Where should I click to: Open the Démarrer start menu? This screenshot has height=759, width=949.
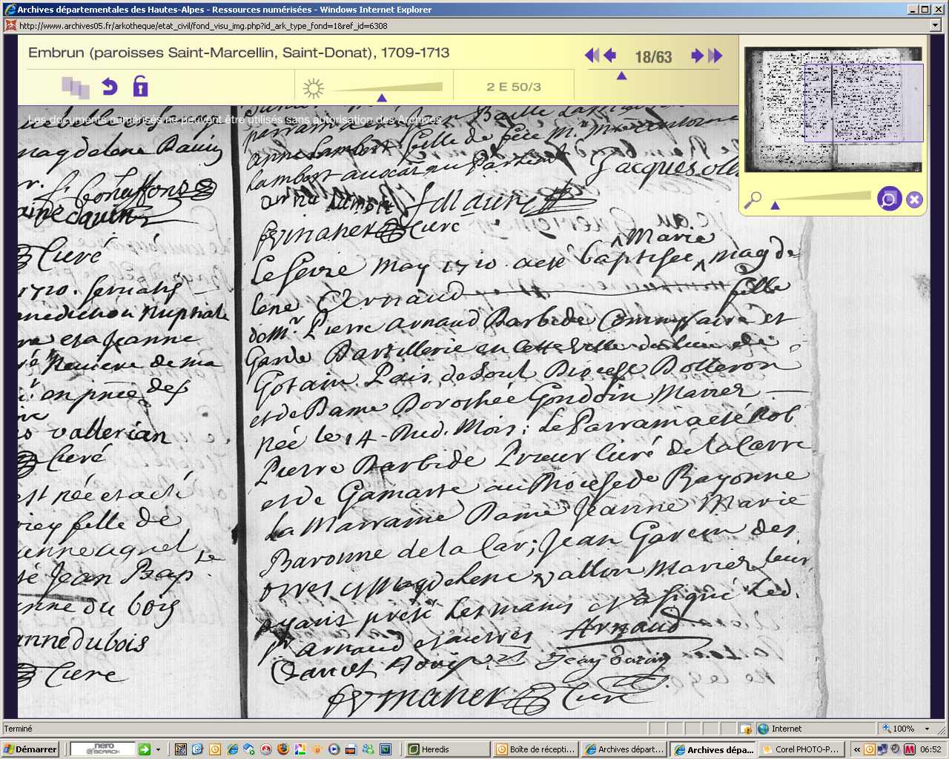[30, 749]
